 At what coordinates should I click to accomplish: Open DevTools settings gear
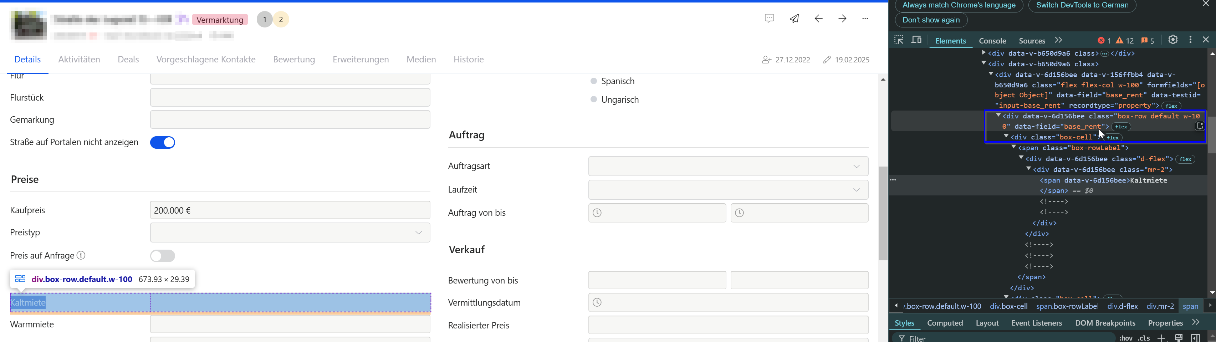[x=1173, y=40]
